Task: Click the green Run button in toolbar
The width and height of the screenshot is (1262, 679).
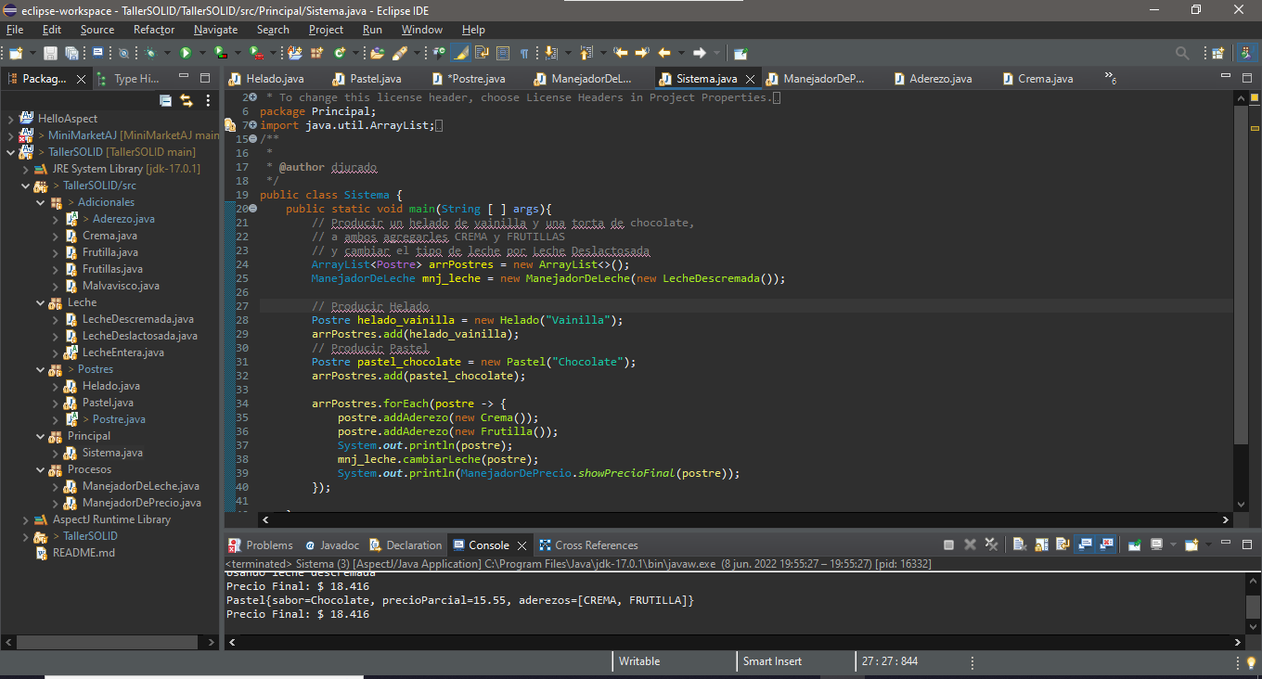Action: point(186,53)
